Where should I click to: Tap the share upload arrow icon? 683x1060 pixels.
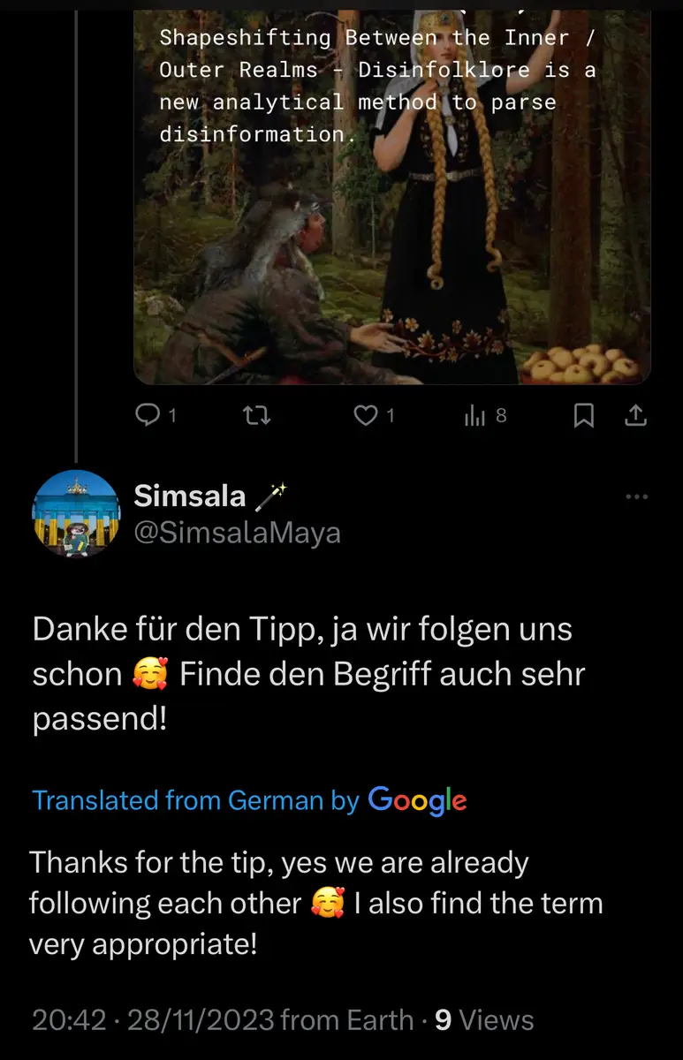click(635, 415)
